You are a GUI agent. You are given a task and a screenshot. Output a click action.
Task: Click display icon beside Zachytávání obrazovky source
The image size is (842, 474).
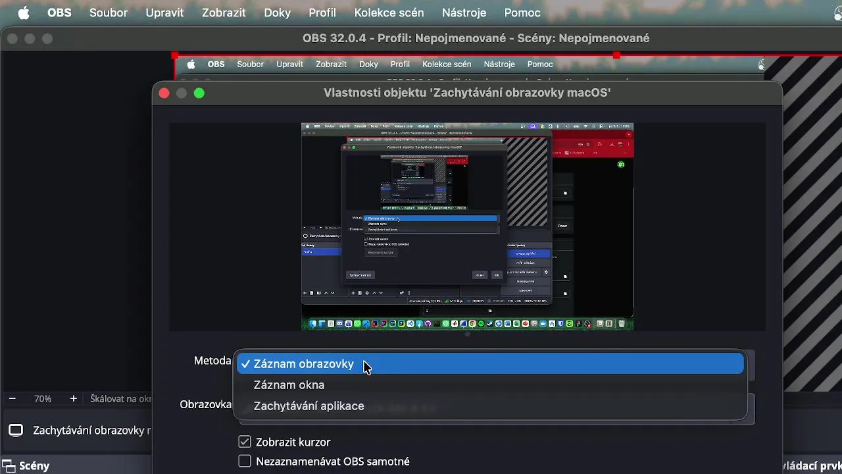click(16, 431)
